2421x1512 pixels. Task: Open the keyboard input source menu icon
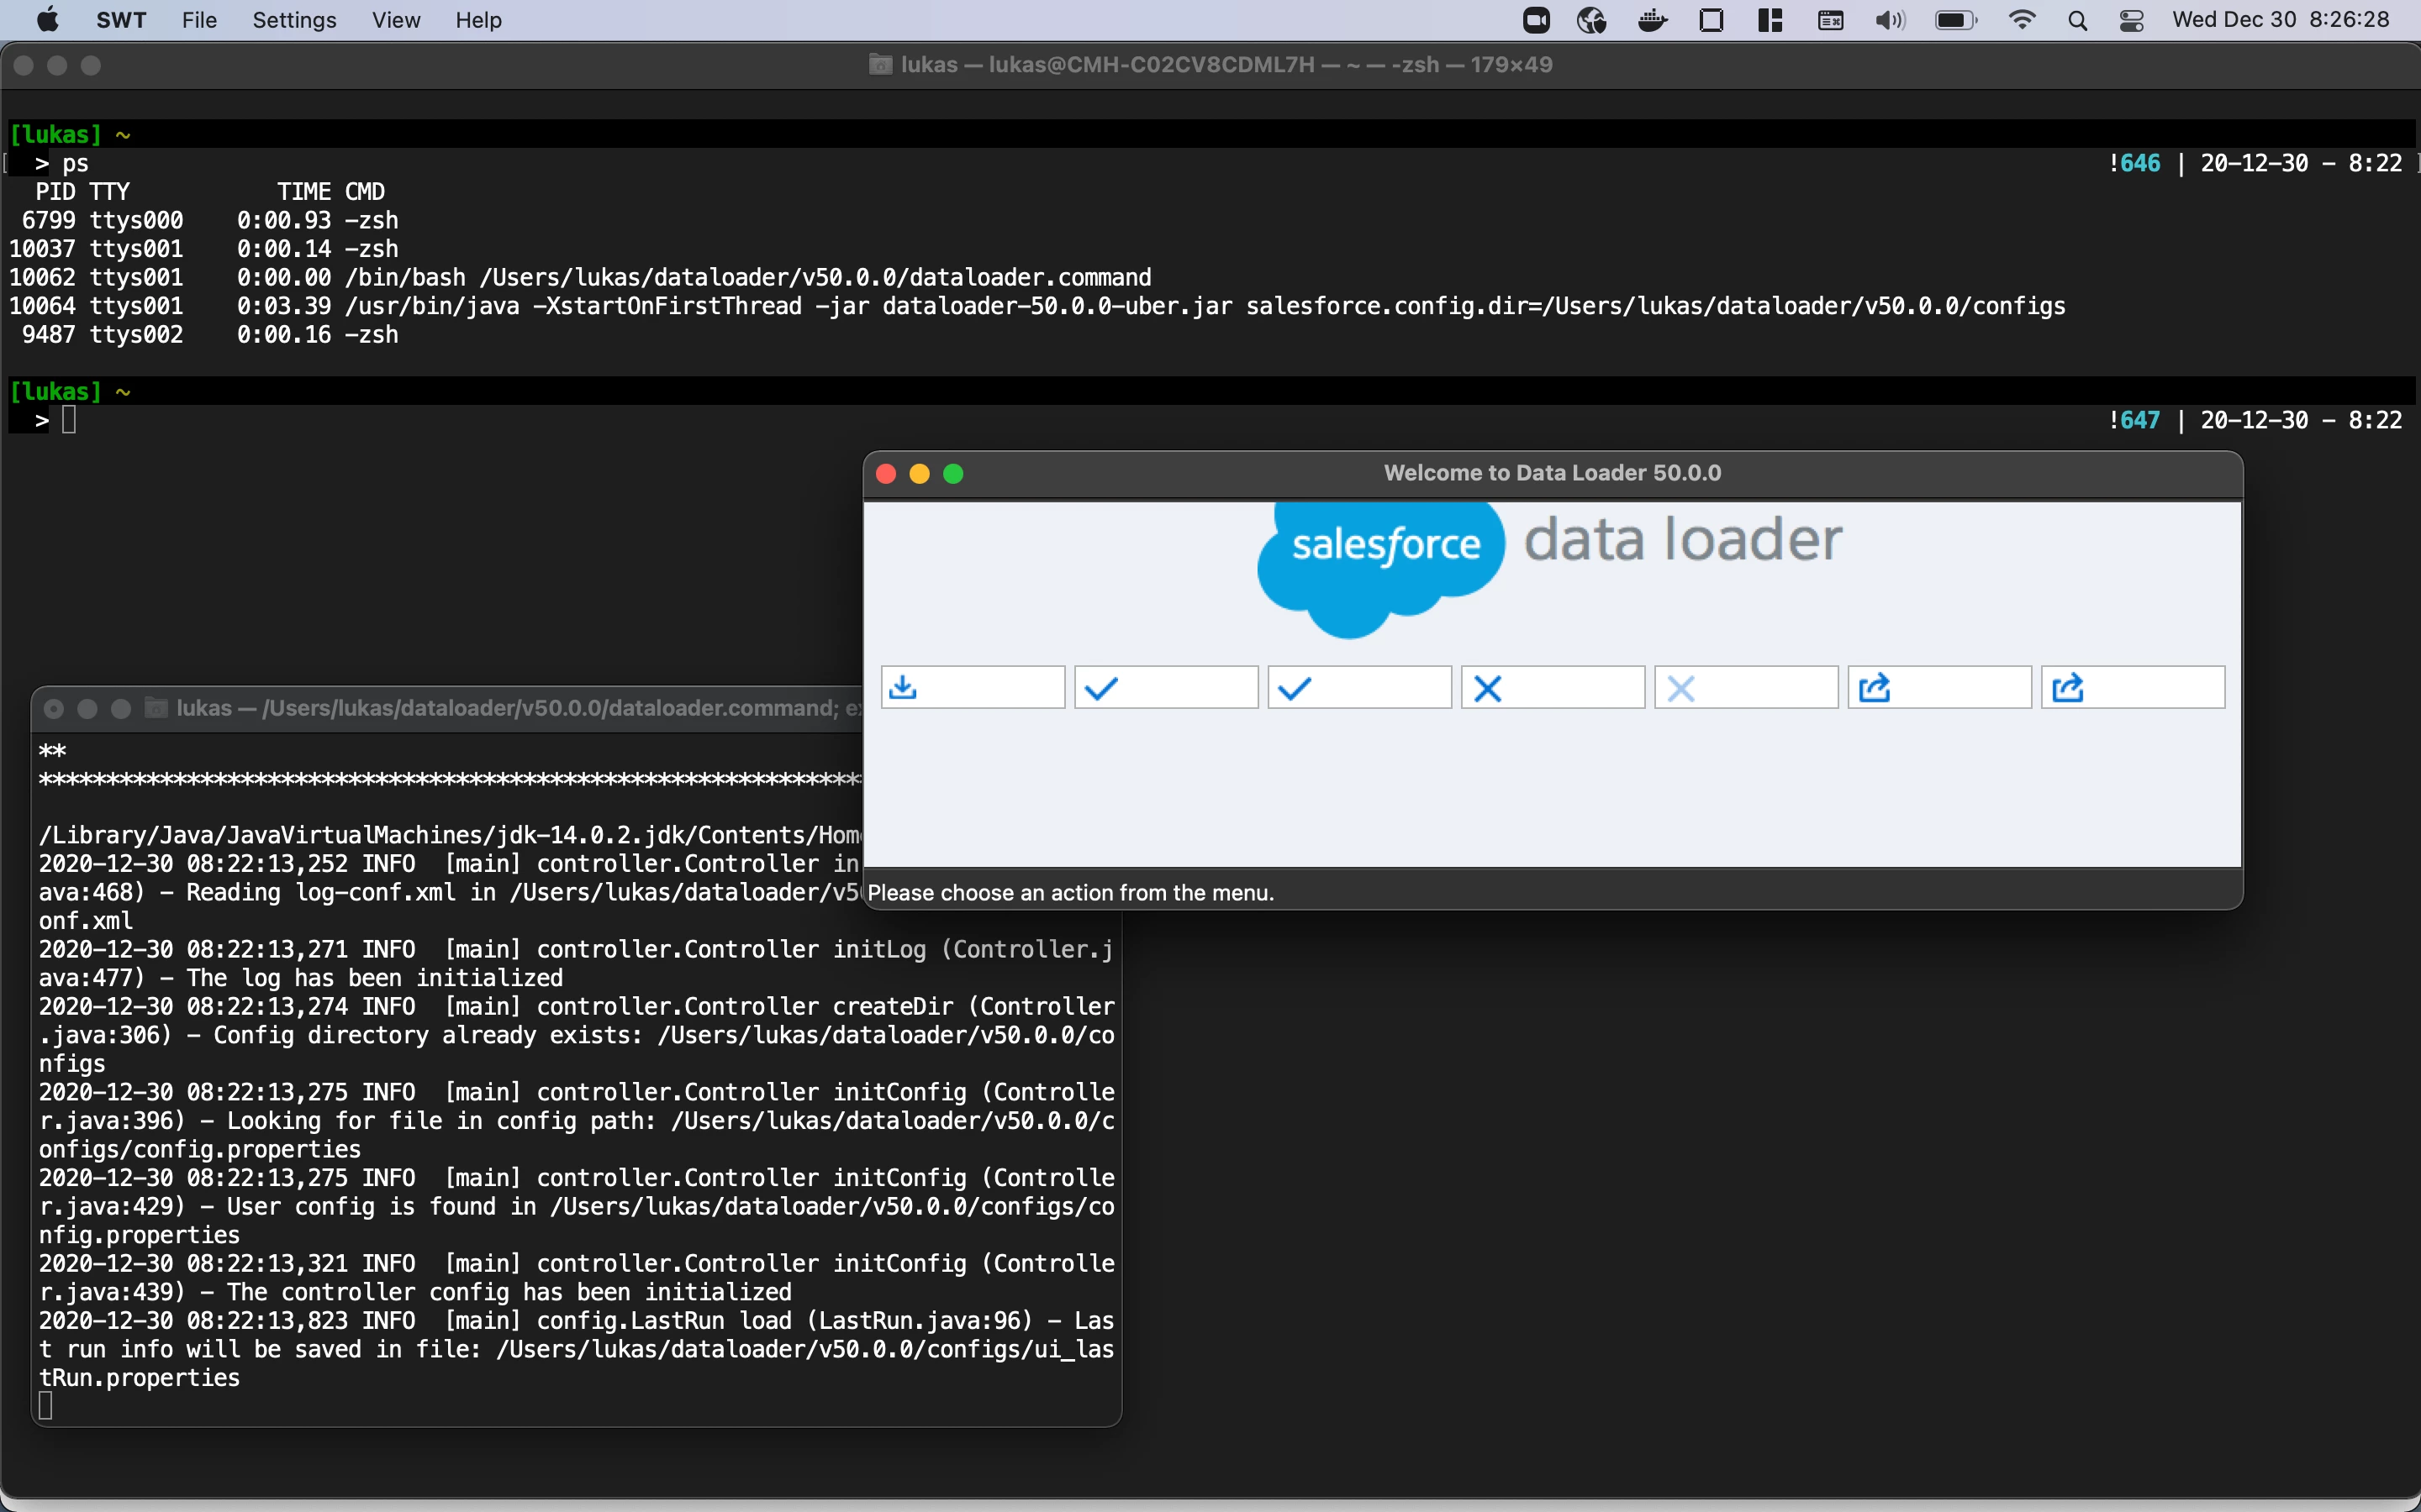click(x=1830, y=20)
